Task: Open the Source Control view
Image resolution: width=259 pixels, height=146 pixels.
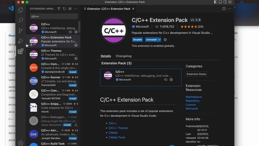Action: pos(21,30)
